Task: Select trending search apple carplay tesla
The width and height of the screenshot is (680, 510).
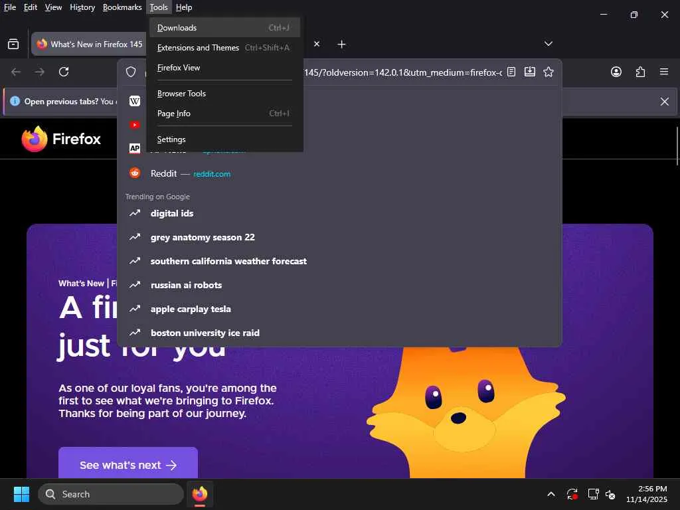Action: pyautogui.click(x=339, y=309)
